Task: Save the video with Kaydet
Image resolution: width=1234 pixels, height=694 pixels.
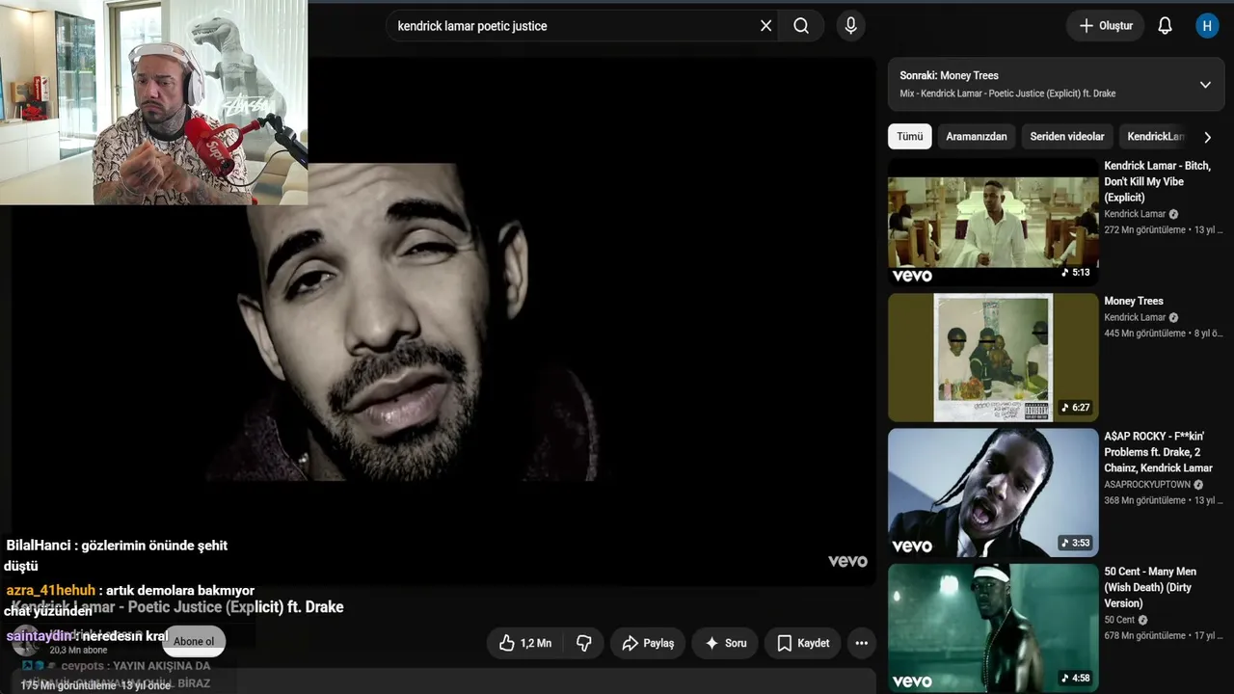Action: click(803, 643)
